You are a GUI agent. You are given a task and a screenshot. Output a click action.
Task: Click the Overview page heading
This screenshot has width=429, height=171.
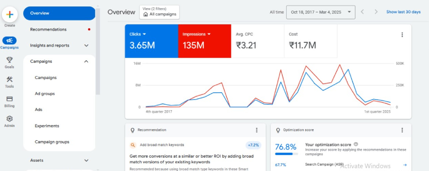[121, 12]
